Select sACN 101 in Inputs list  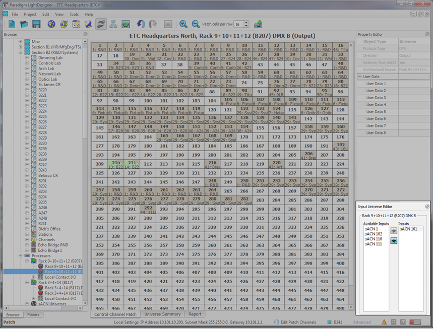(408, 229)
